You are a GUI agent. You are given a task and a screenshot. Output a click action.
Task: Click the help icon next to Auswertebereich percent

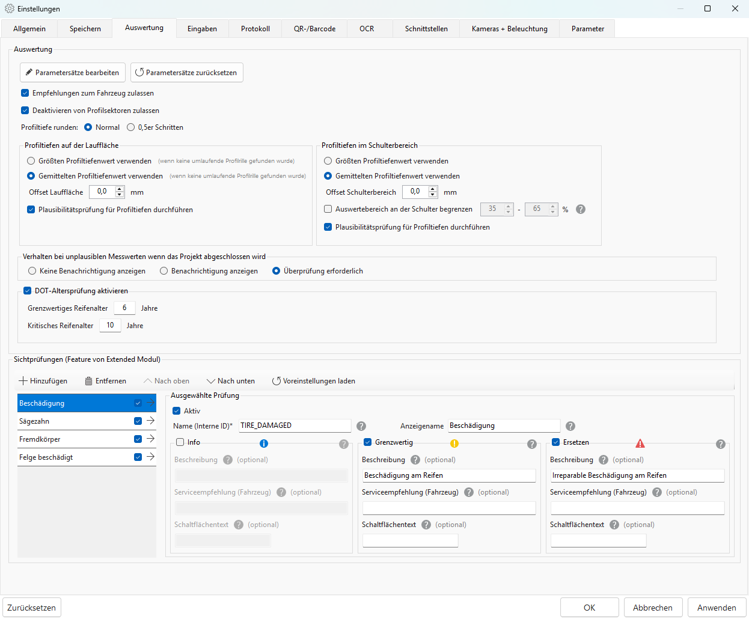pos(581,209)
